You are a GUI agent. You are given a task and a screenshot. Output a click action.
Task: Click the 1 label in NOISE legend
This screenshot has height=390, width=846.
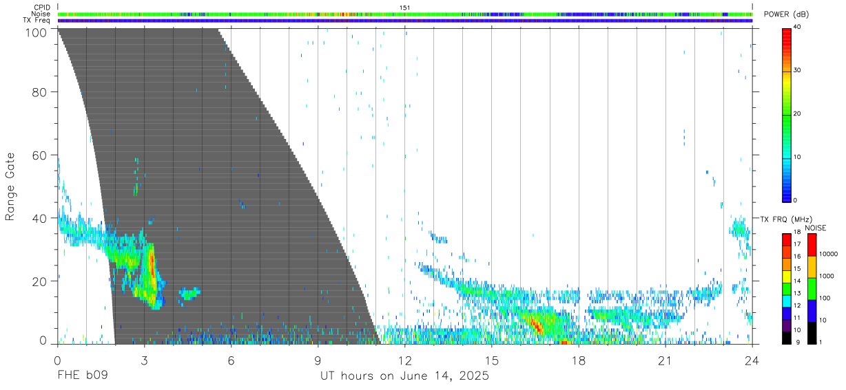pyautogui.click(x=821, y=342)
